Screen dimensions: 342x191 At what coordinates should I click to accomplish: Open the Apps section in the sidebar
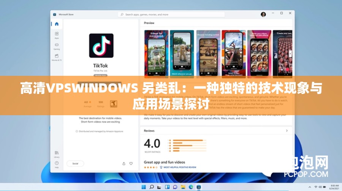pyautogui.click(x=57, y=35)
